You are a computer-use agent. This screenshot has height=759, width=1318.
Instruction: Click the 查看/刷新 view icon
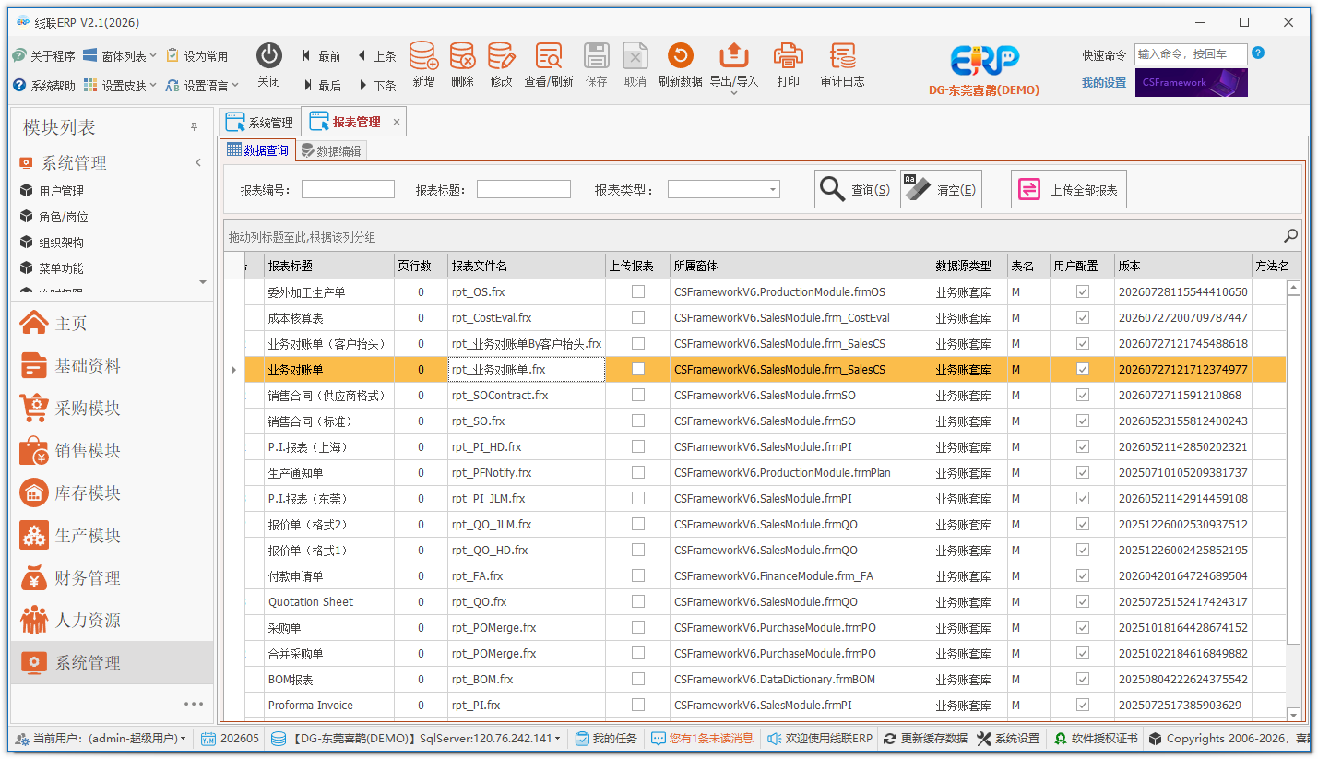click(x=549, y=56)
